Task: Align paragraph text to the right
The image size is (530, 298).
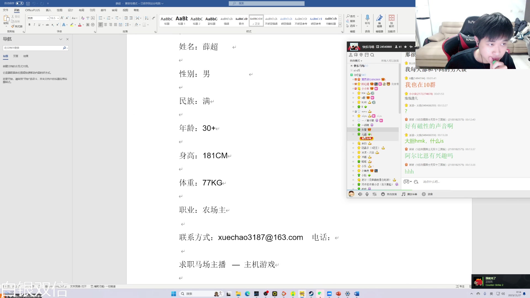Action: coord(110,25)
